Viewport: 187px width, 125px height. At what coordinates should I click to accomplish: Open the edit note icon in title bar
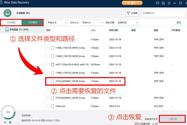pos(163,3)
